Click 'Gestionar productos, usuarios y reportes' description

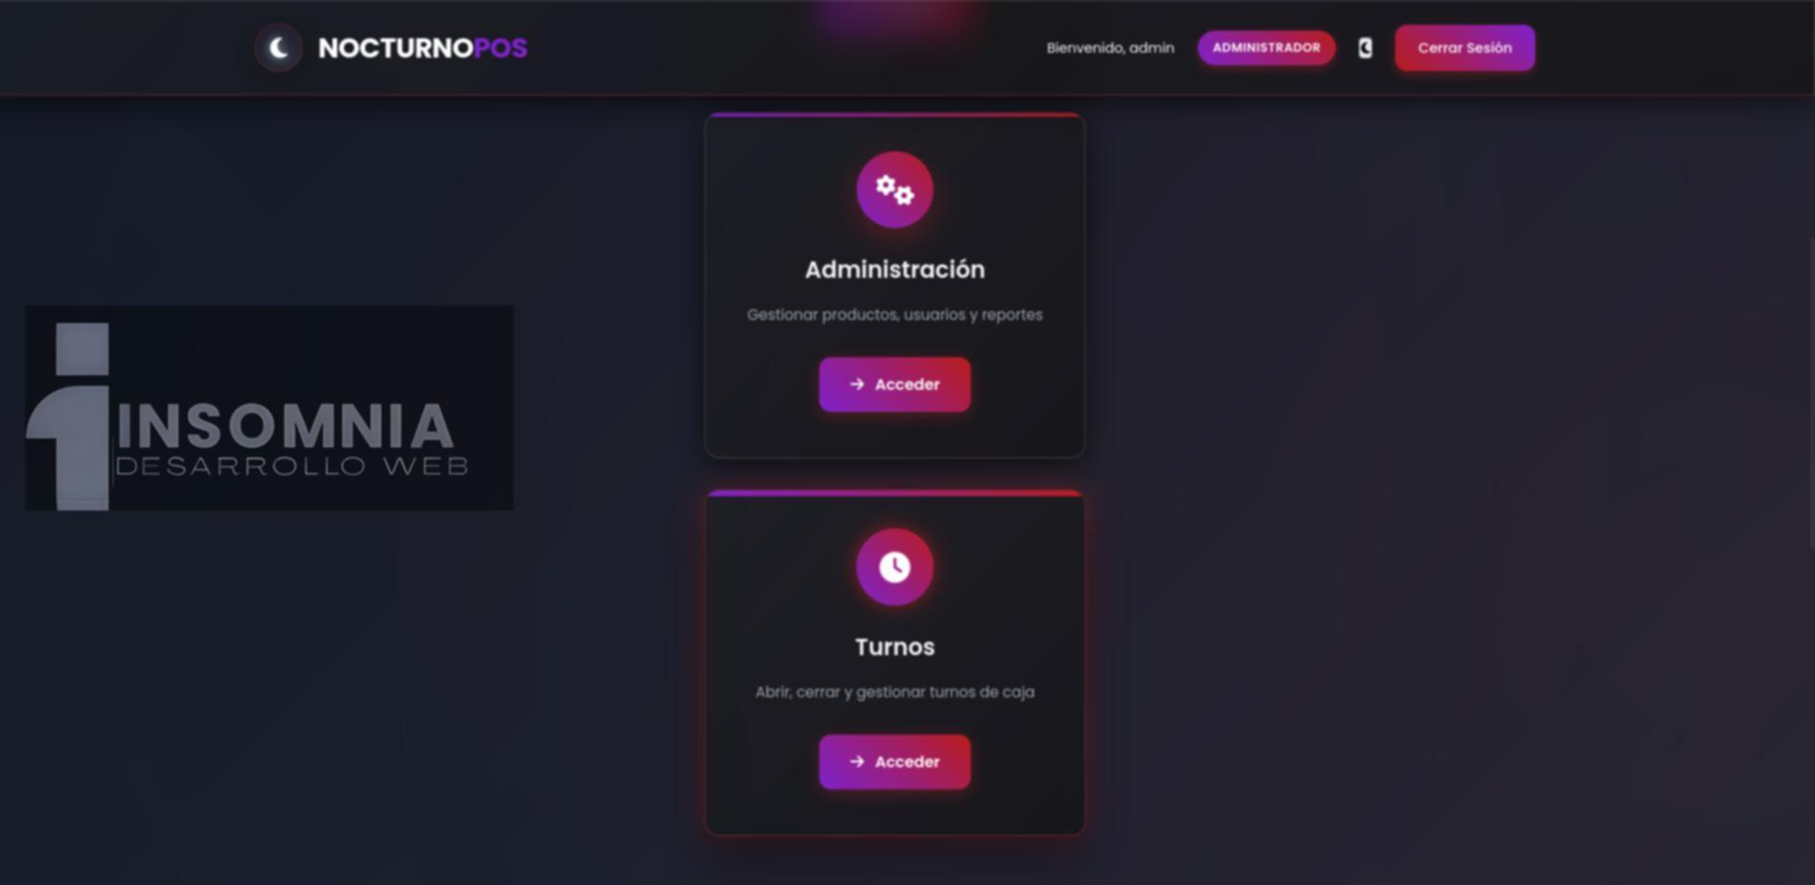(894, 314)
